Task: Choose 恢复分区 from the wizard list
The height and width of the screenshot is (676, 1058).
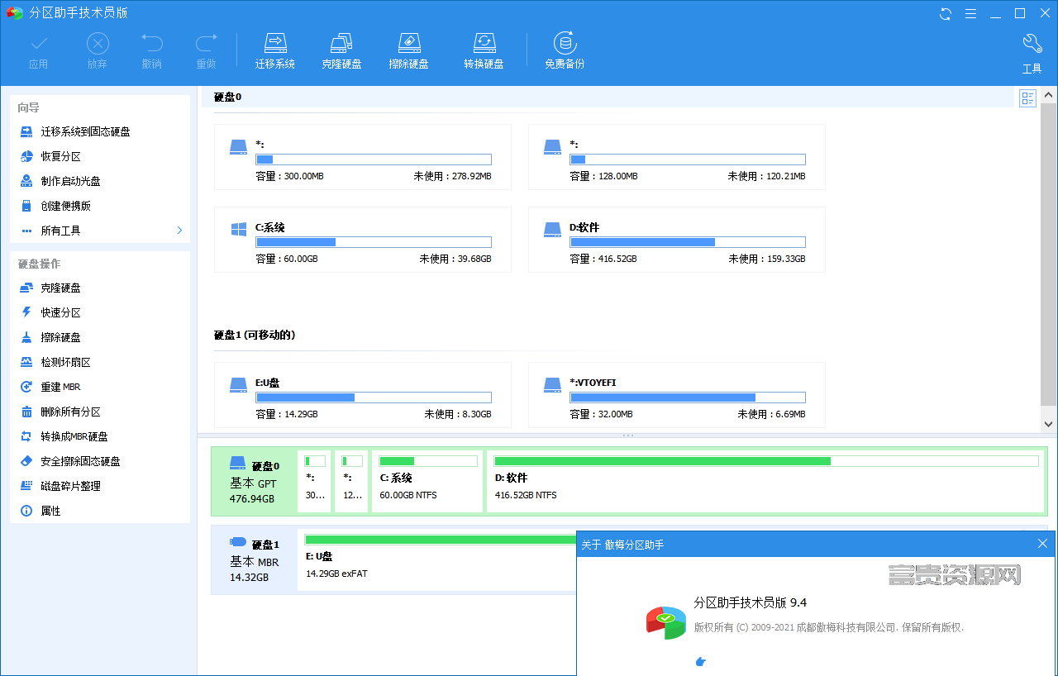Action: 61,156
